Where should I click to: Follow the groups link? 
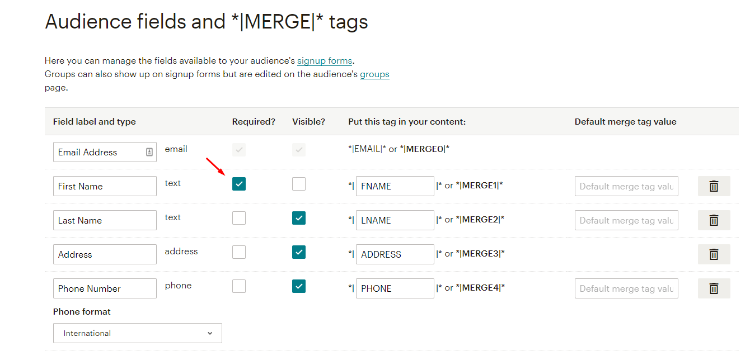click(374, 74)
